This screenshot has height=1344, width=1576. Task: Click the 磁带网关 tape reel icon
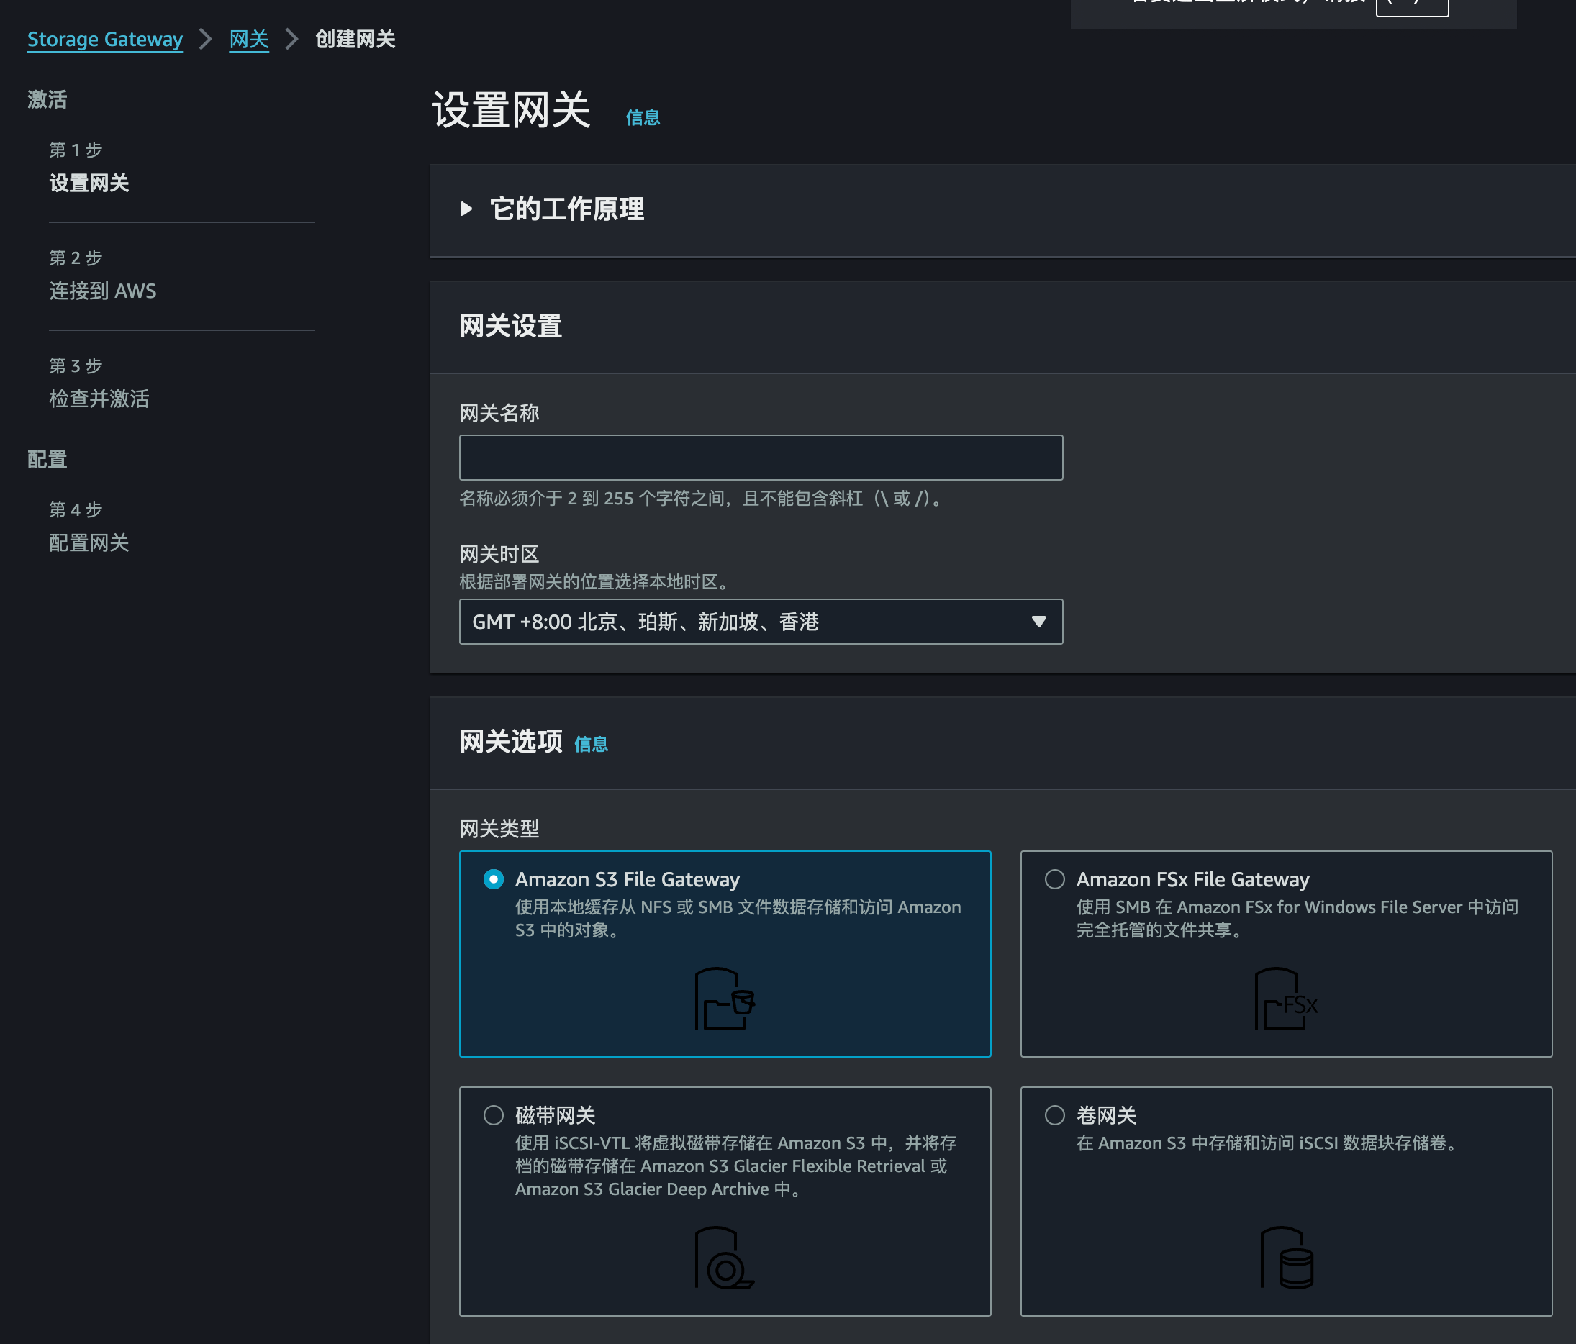pos(724,1257)
